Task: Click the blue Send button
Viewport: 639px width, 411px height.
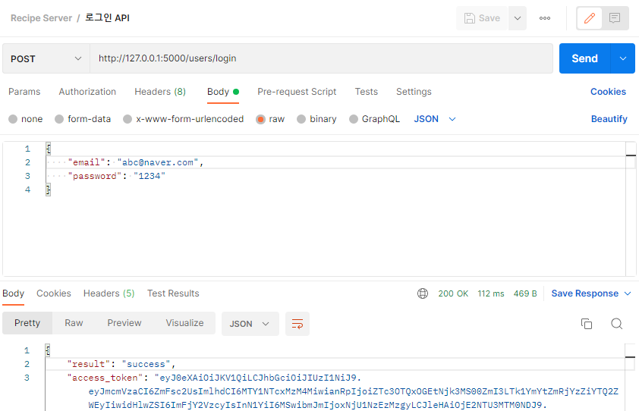Action: coord(585,58)
